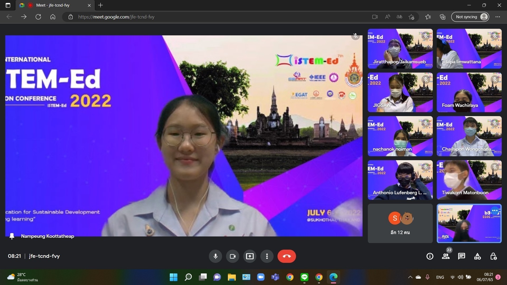
Task: Open Task View on the taskbar
Action: pos(203,277)
